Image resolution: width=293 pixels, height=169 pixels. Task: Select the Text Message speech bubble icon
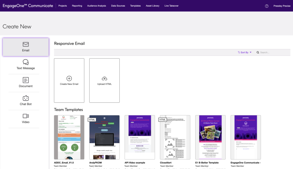click(x=26, y=62)
